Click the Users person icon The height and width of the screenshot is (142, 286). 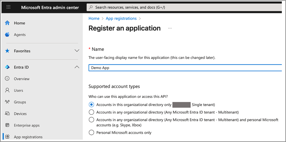(8, 90)
